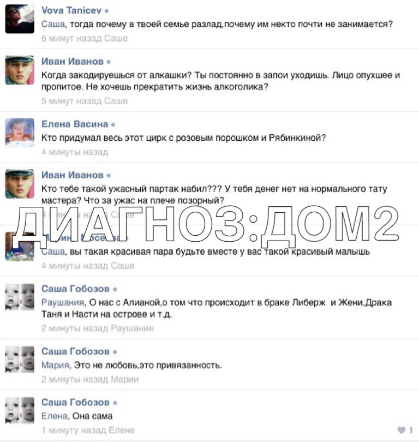The width and height of the screenshot is (419, 442).
Task: Click the first Иван Иванов avatar
Action: tap(20, 70)
